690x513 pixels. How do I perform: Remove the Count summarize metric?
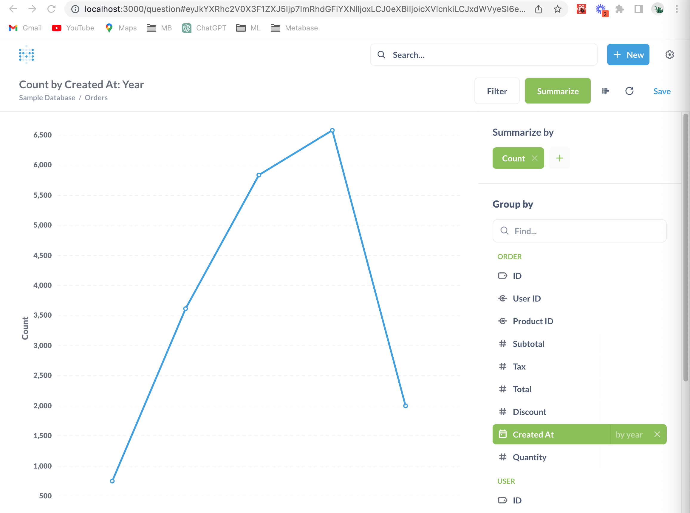click(535, 158)
